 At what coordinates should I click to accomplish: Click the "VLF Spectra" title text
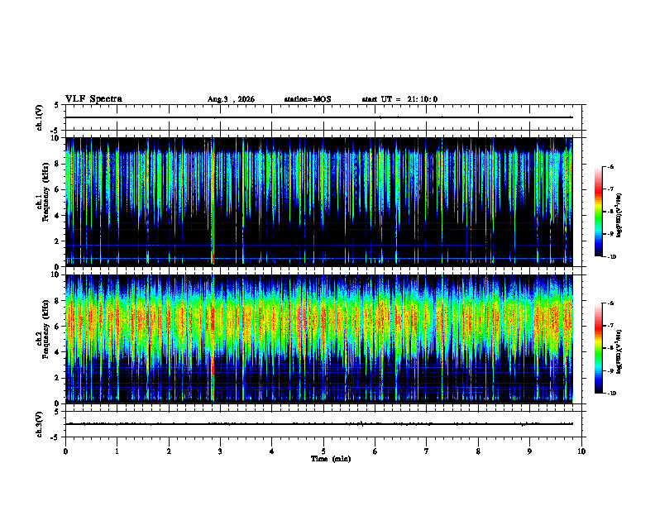(93, 99)
